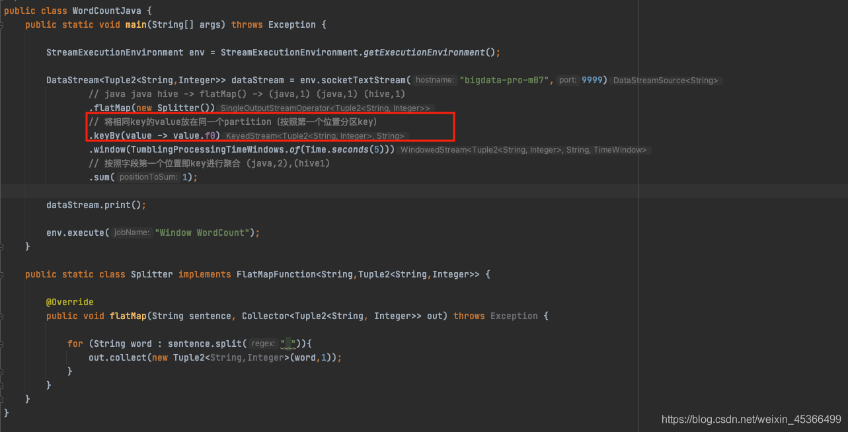Image resolution: width=848 pixels, height=432 pixels.
Task: Click the comment about aggregating by key (java,2)
Action: tap(210, 163)
